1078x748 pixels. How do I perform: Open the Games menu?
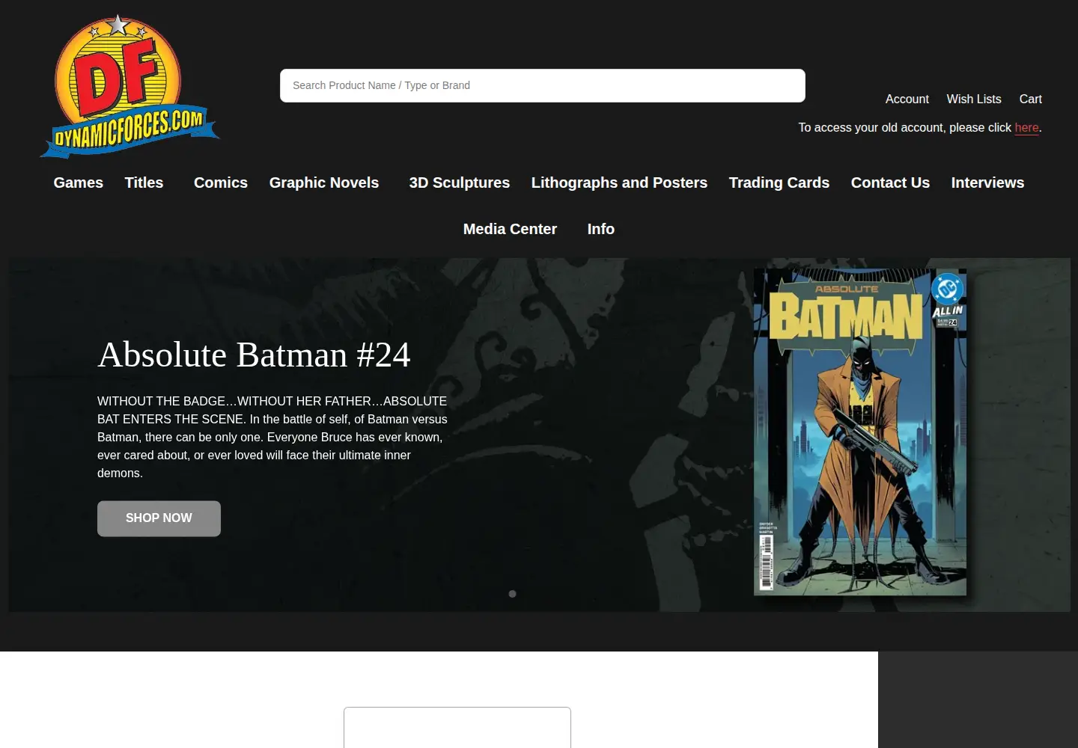pos(79,183)
